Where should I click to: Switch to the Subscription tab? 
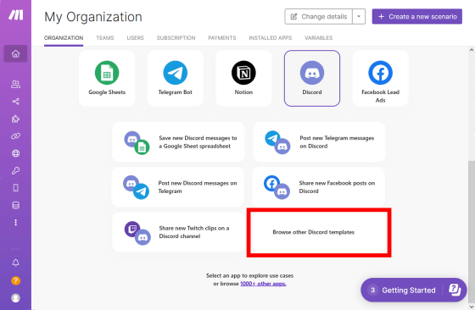click(176, 38)
